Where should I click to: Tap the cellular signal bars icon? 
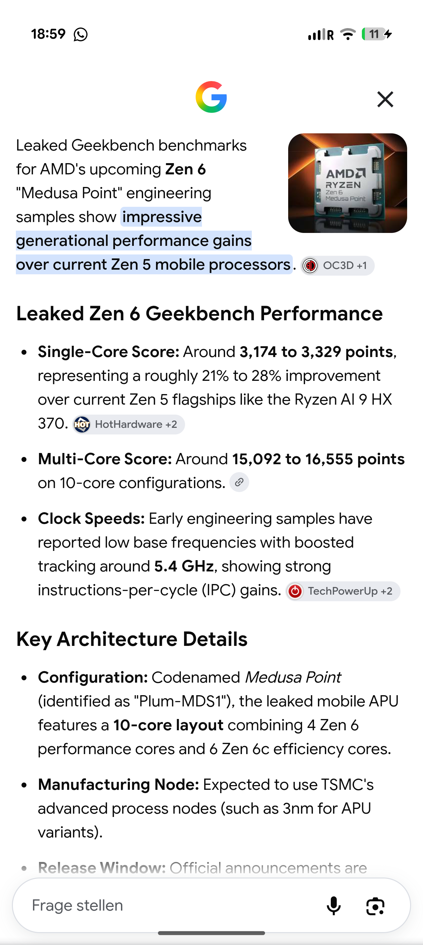pyautogui.click(x=317, y=34)
